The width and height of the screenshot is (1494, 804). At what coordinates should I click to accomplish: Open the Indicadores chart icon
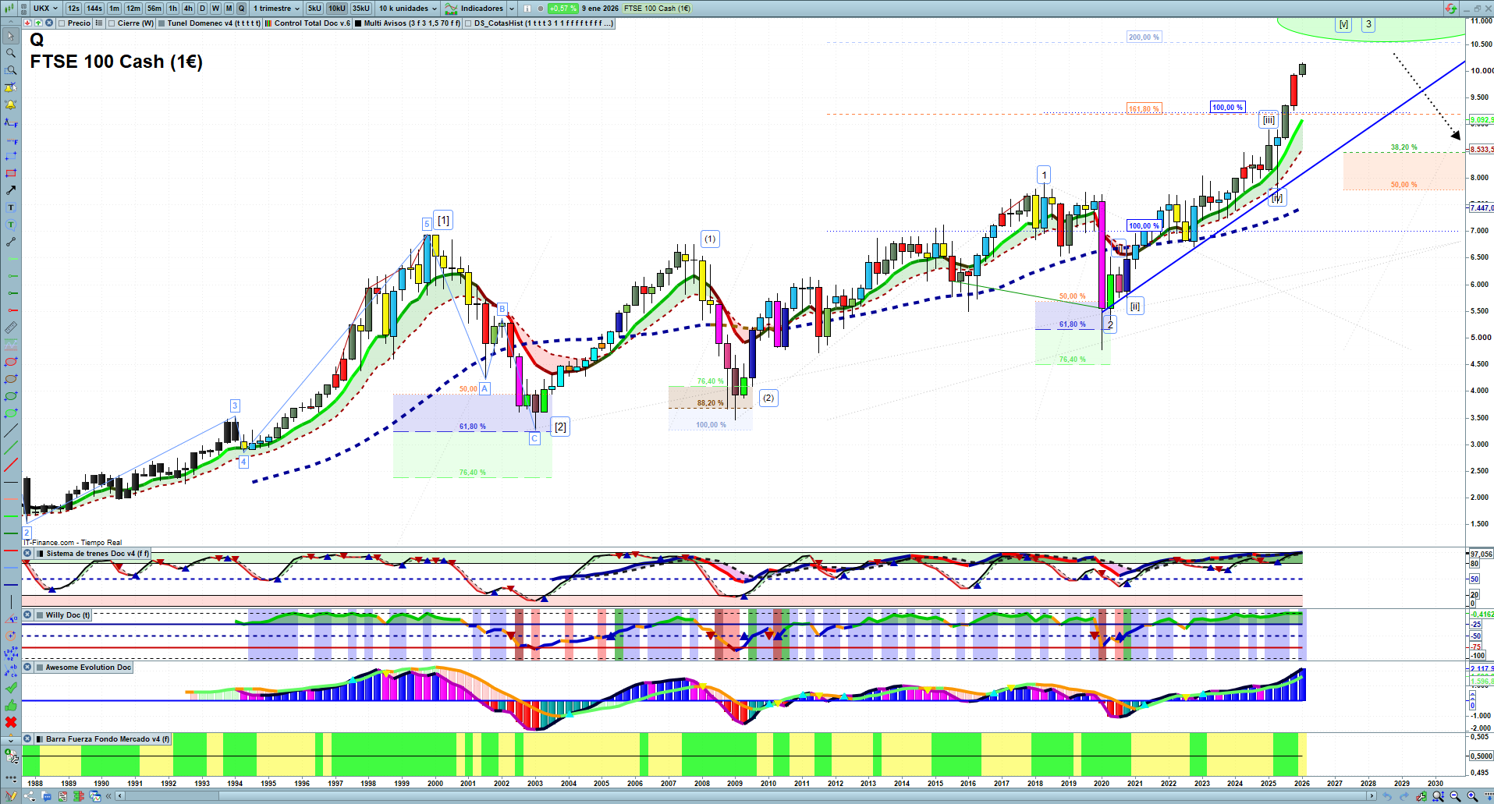(451, 9)
